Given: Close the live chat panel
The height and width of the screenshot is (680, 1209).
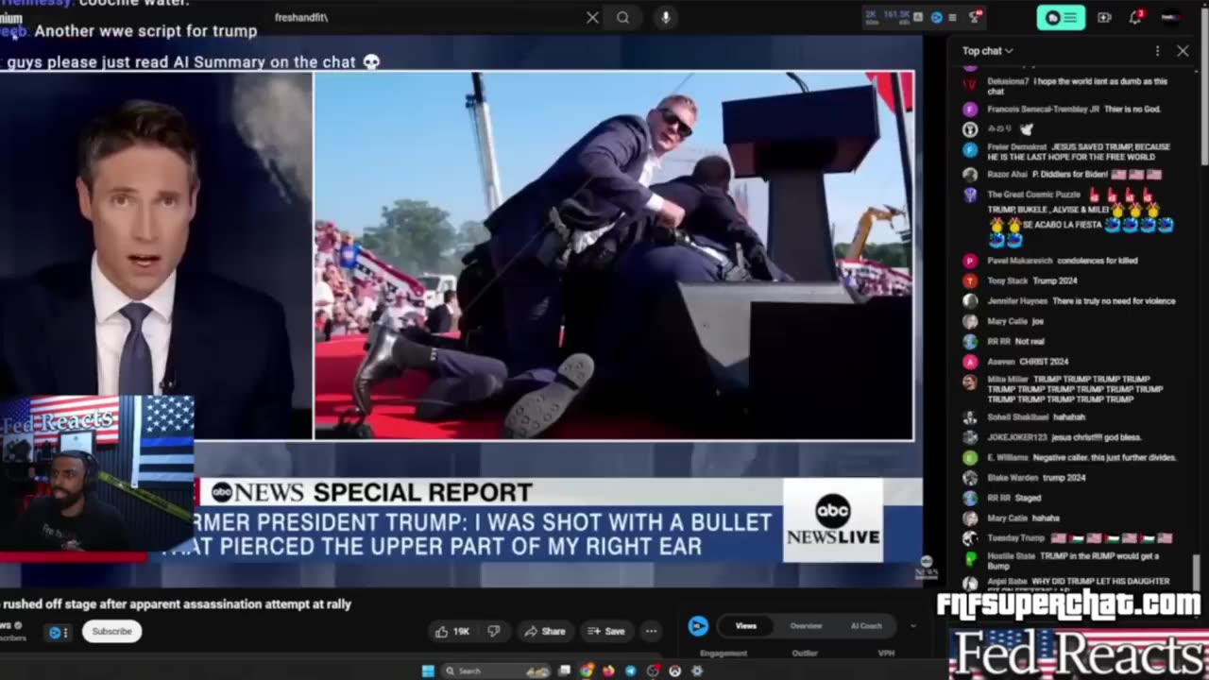Looking at the screenshot, I should click(1183, 51).
